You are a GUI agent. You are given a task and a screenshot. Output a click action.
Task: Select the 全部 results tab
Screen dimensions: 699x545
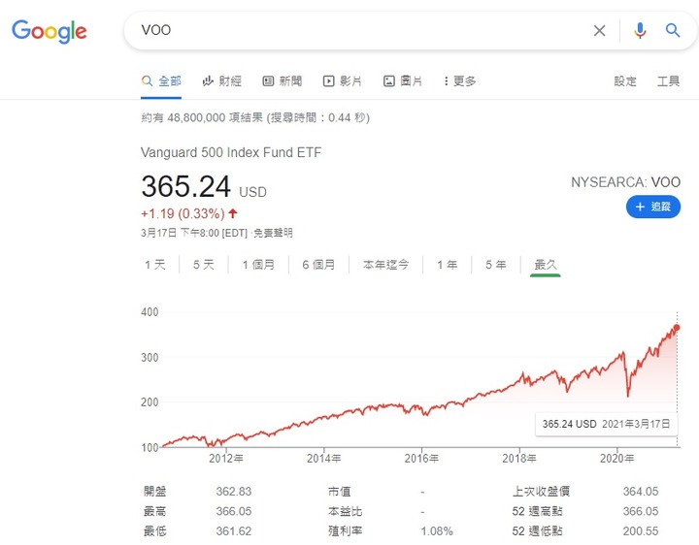tap(161, 81)
